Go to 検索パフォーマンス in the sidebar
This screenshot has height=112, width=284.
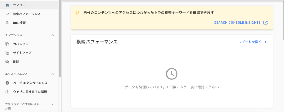pyautogui.click(x=27, y=14)
